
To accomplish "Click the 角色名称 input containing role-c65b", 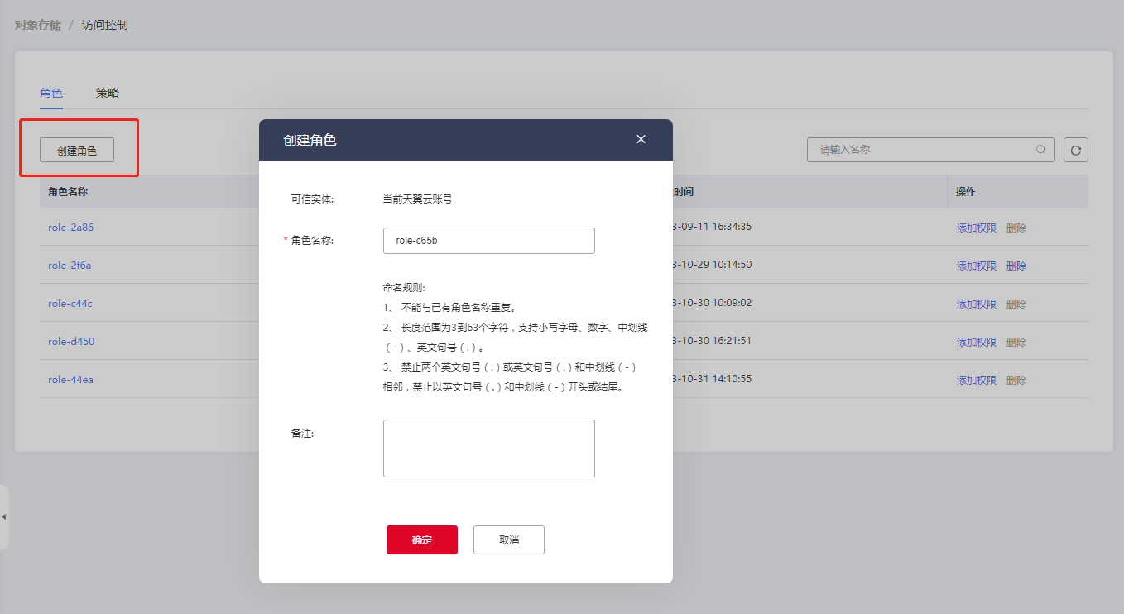I will click(x=488, y=241).
